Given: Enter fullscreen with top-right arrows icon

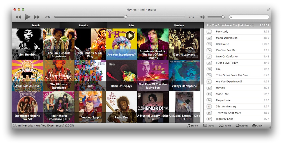Looking at the screenshot, I should click(269, 10).
